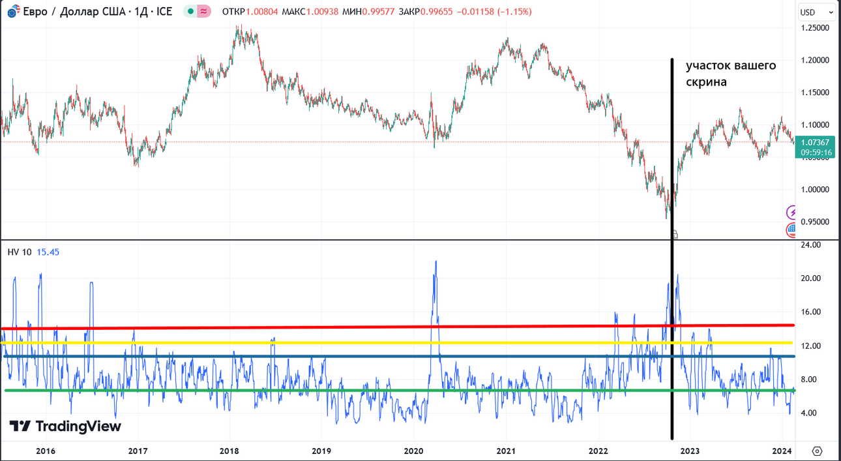Viewport: 841px width, 461px height.
Task: Click the 16.00 label on HV scale
Action: point(810,312)
